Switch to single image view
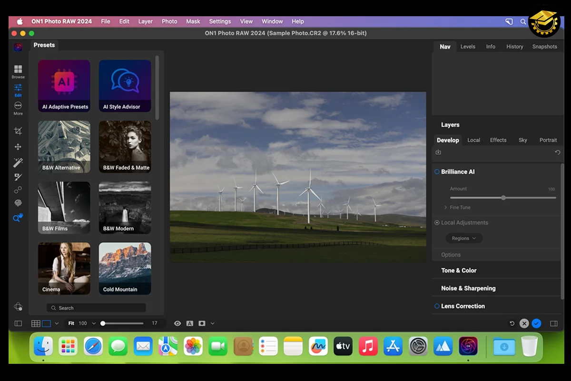This screenshot has width=571, height=381. [x=46, y=323]
